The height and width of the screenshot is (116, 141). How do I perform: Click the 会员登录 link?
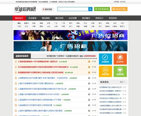[116, 2]
